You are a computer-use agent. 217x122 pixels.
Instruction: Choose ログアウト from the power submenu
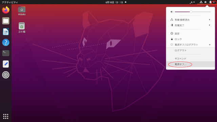[191, 50]
